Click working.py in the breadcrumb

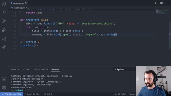(x=20, y=8)
